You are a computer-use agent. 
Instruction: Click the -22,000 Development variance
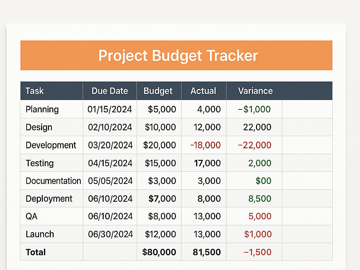click(x=254, y=145)
